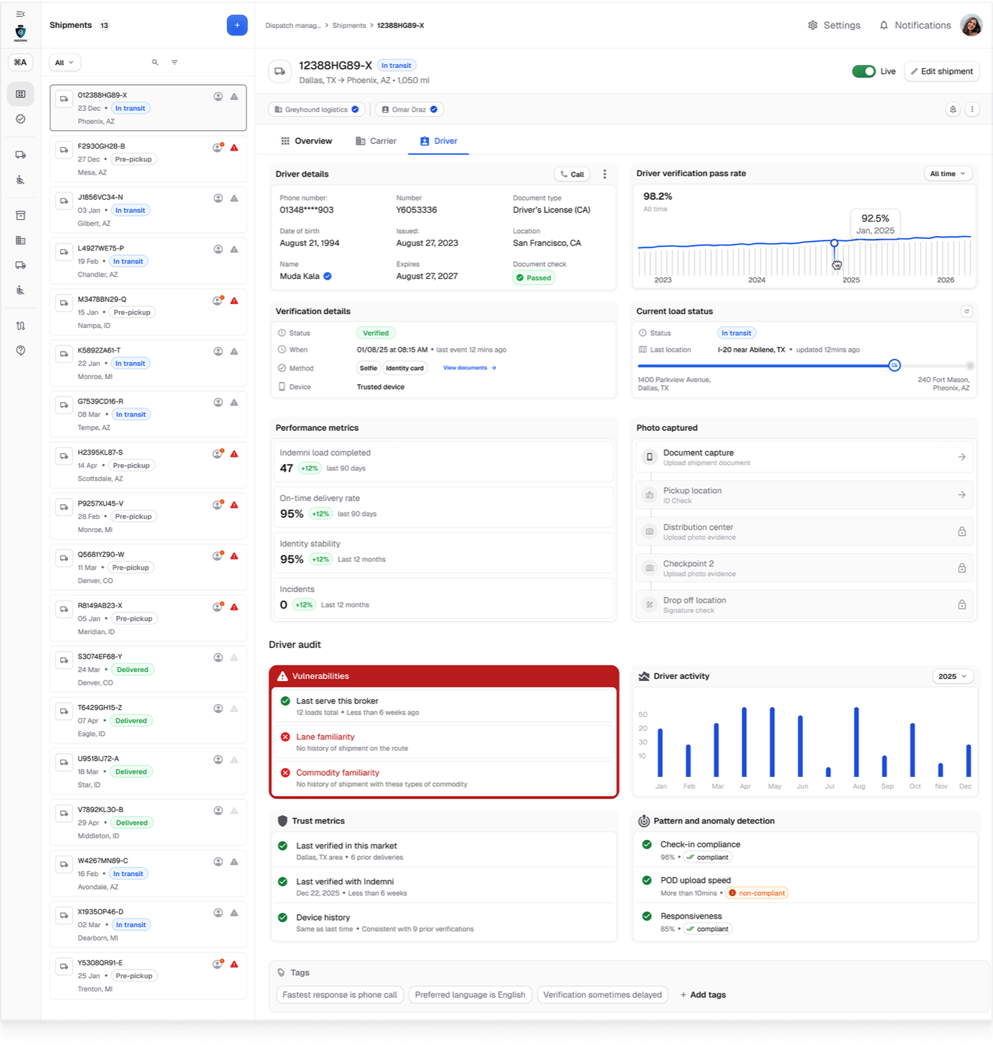993x1051 pixels.
Task: Click Commodity familiarity vulnerability item
Action: click(444, 778)
